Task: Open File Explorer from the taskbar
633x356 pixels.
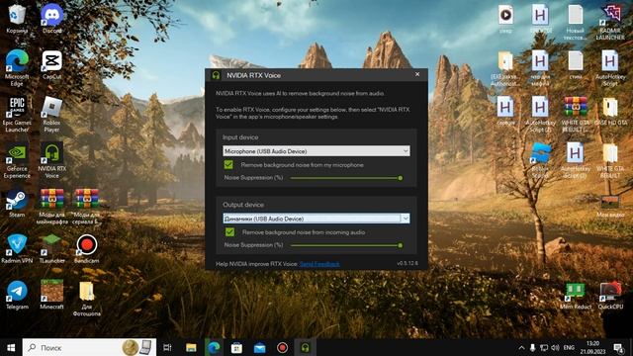Action: (x=191, y=347)
